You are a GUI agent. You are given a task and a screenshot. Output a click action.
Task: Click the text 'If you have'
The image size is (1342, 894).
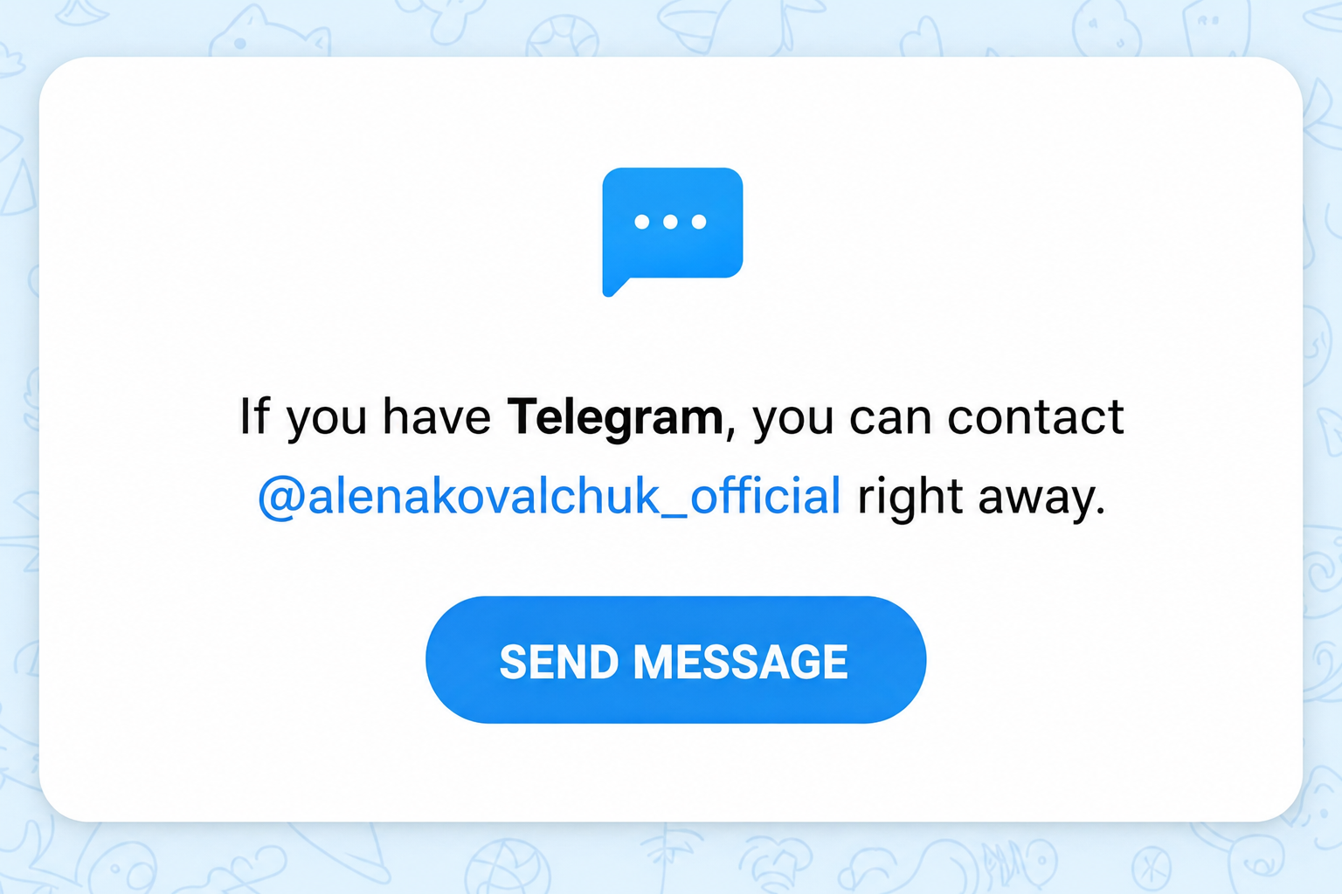click(x=365, y=416)
